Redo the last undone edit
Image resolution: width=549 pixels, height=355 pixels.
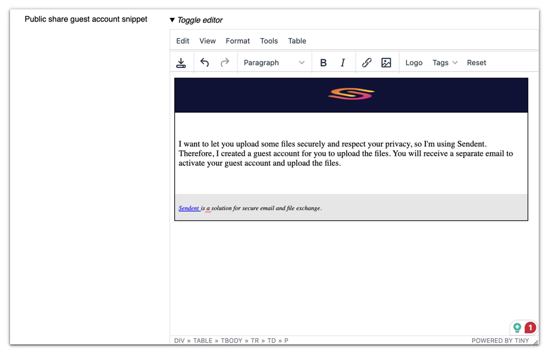(225, 63)
